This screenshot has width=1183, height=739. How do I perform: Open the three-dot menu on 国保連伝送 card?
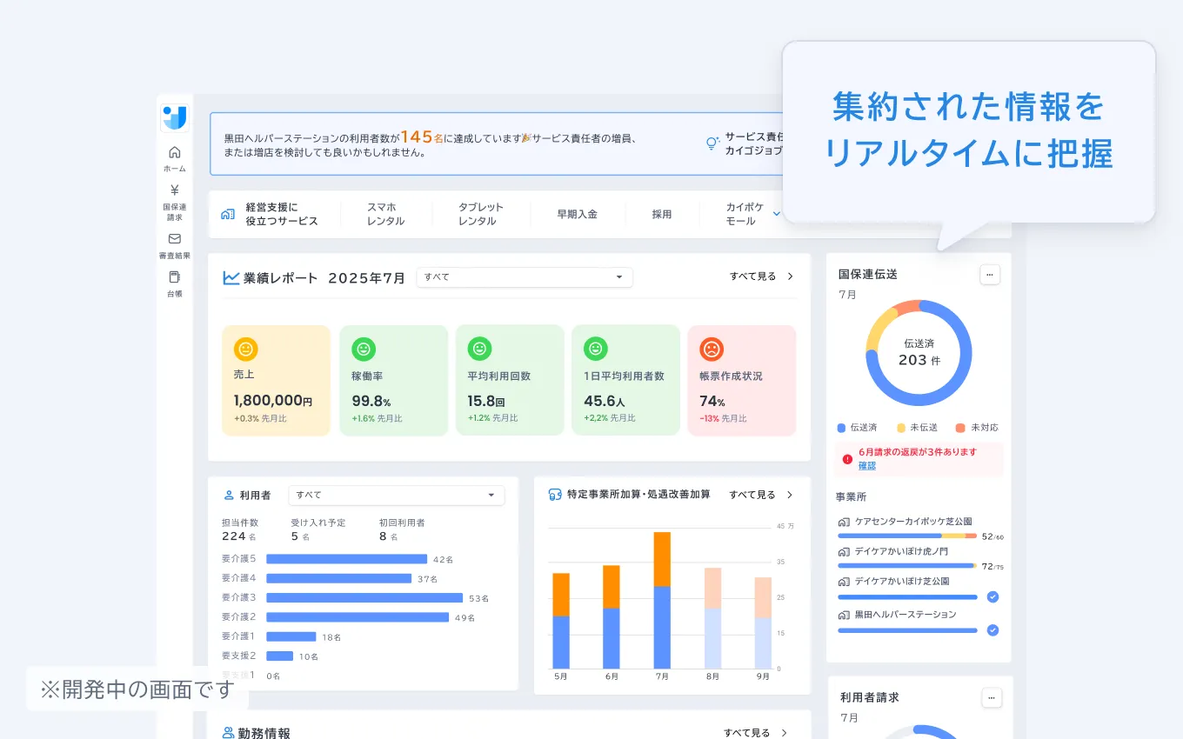tap(990, 274)
